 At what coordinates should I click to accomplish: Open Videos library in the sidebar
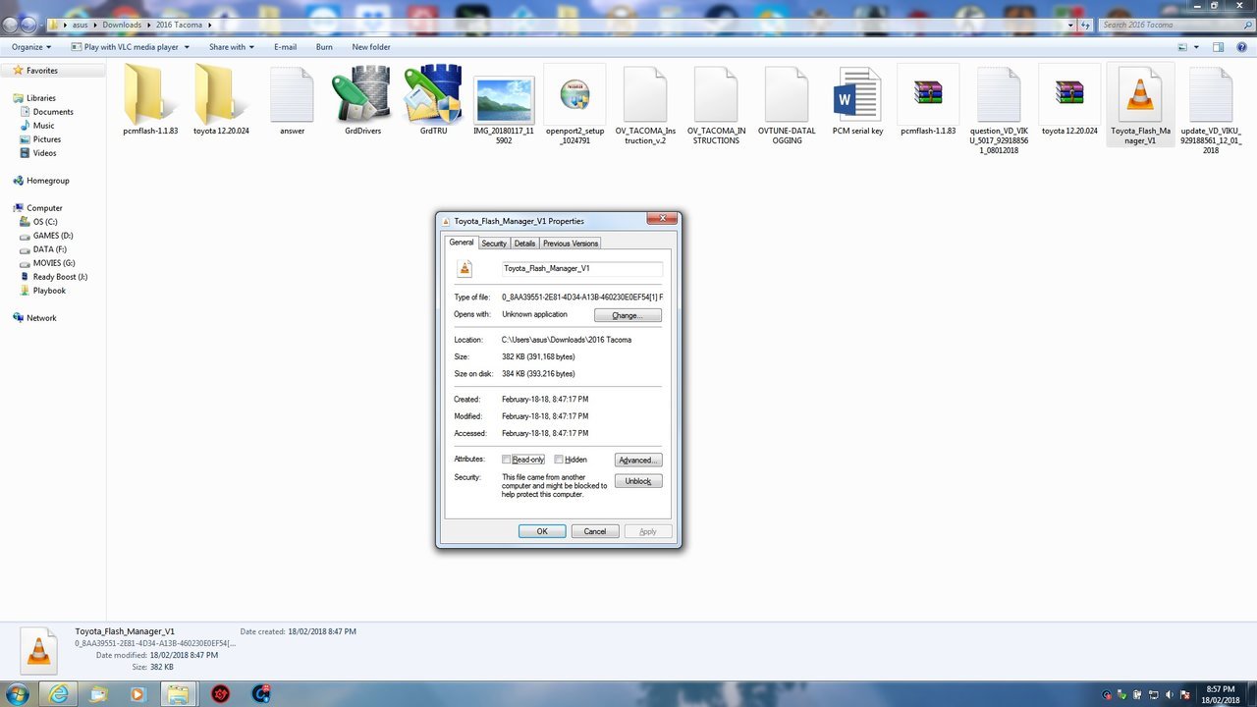44,153
